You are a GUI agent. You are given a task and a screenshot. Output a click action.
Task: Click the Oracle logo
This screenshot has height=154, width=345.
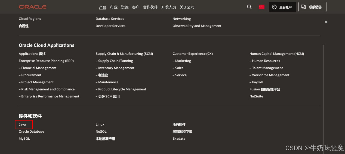(32, 7)
